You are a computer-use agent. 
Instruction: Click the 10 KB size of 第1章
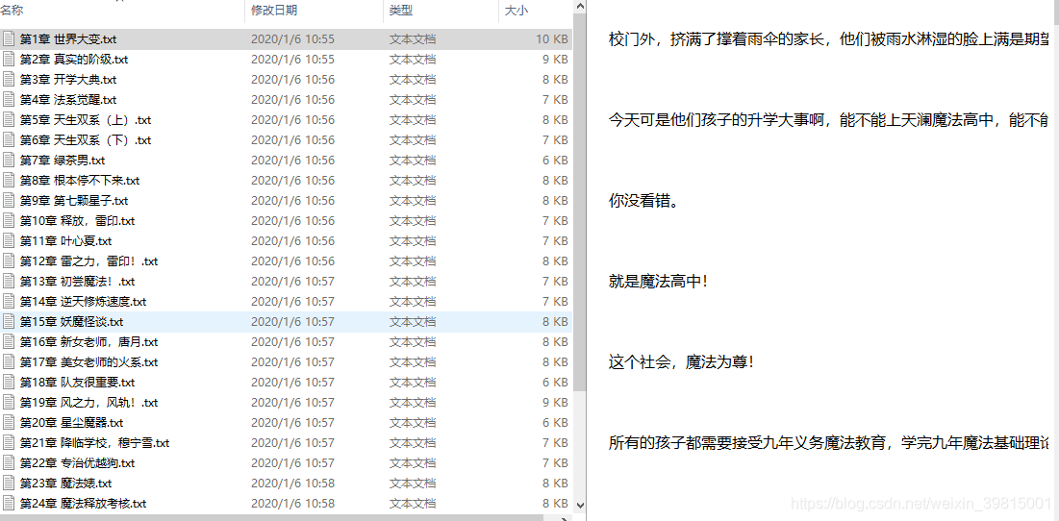pos(552,39)
